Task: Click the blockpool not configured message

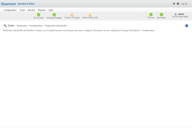Action: [x=79, y=30]
